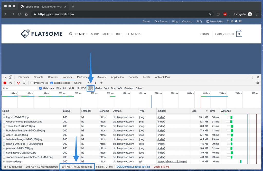Open the Security tab
263x171 pixels.
[x=133, y=77]
